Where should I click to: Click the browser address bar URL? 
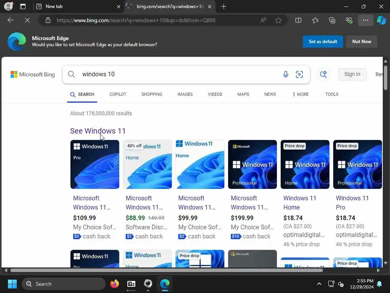(x=136, y=20)
